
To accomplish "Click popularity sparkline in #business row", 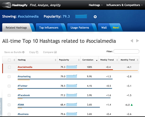I will point(72,114).
